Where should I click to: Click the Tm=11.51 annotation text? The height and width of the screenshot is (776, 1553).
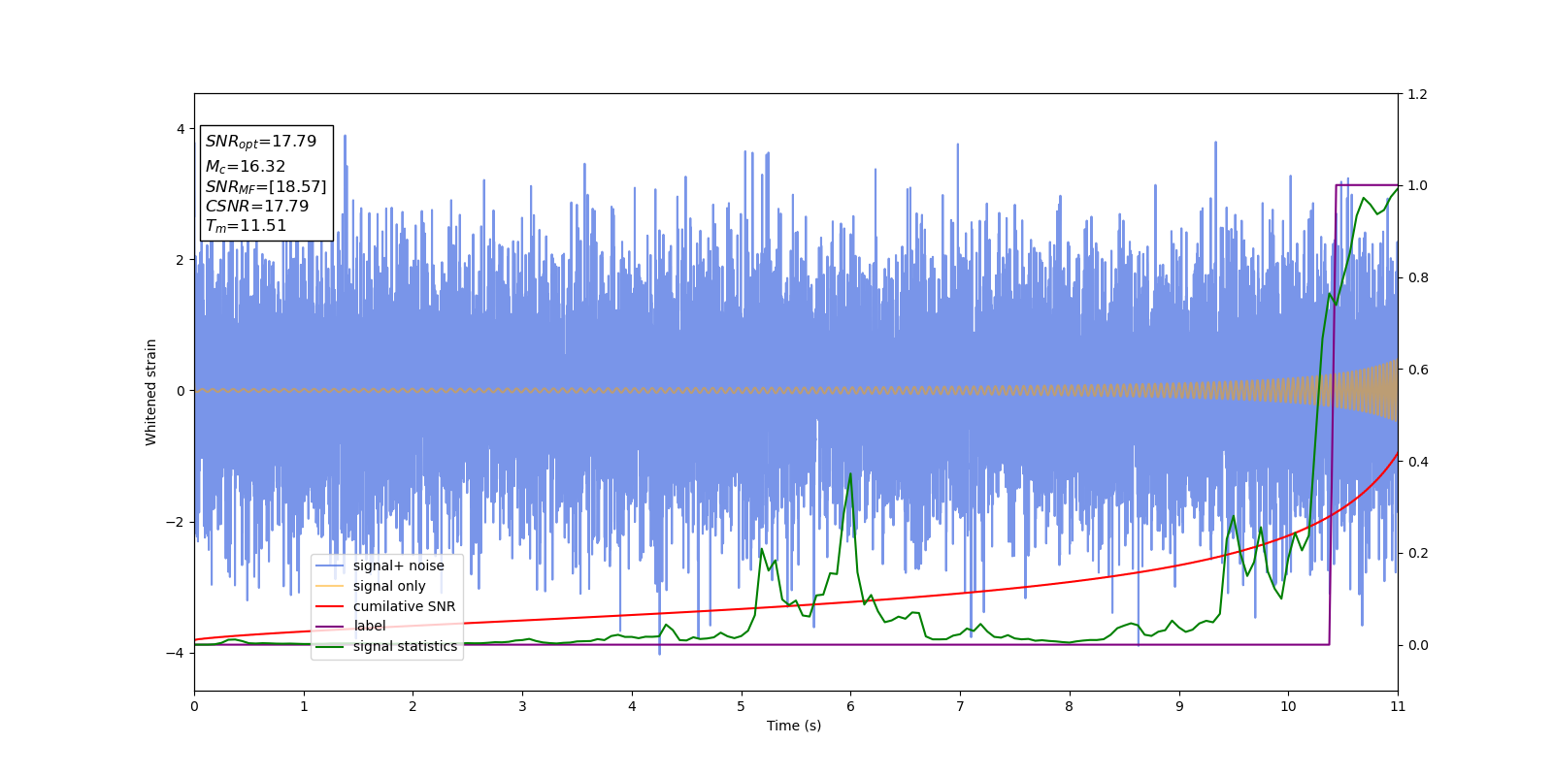pyautogui.click(x=246, y=226)
